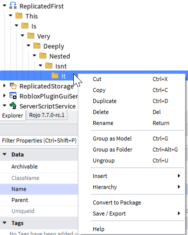Screen dimensions: 188x235
Task: Click the RobloxPluginGuiService icon
Action: pos(13,96)
